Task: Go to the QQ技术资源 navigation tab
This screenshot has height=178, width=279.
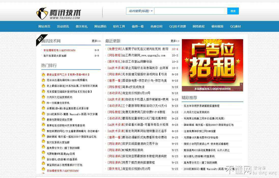Action: point(178,26)
